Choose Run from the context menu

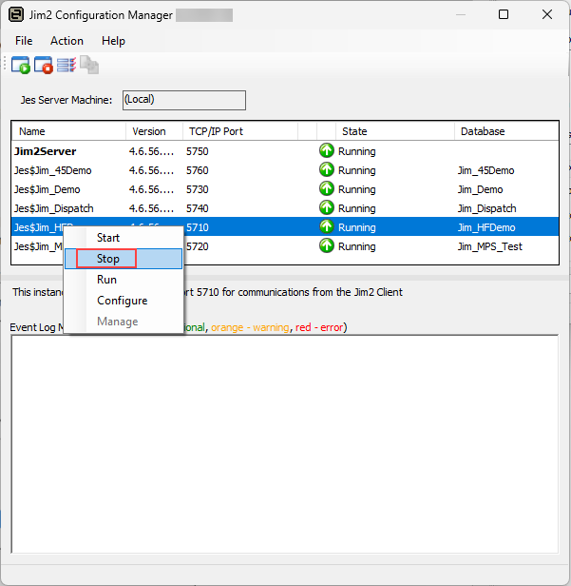click(x=124, y=280)
